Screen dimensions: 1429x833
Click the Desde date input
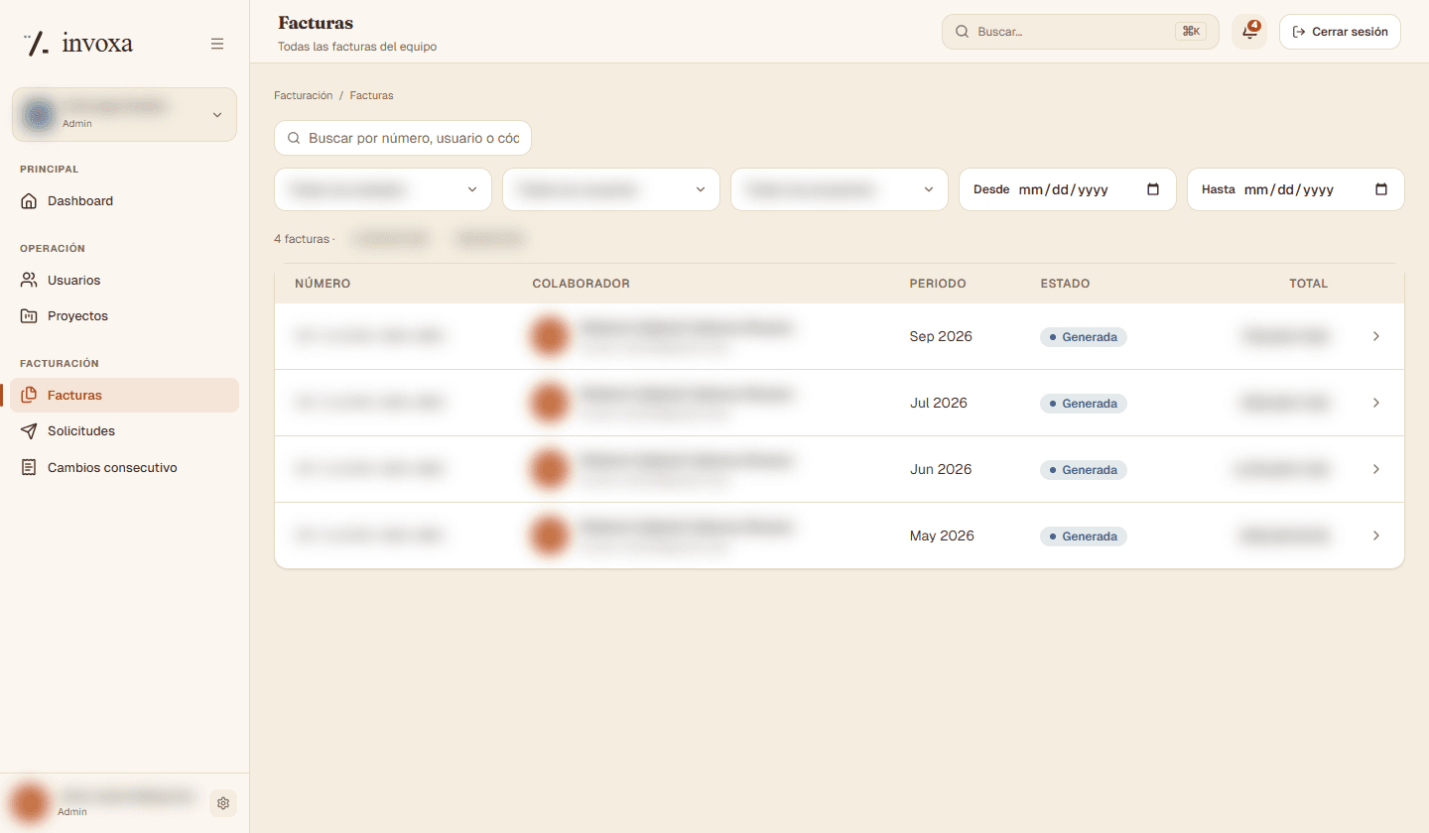1067,189
